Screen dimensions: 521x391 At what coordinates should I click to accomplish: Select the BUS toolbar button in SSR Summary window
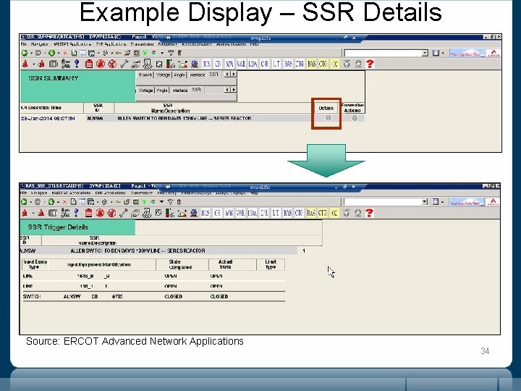point(206,64)
